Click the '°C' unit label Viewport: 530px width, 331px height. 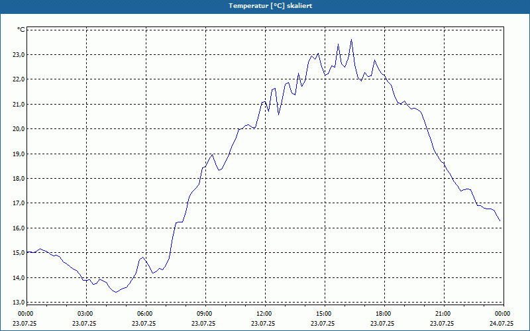pos(21,30)
